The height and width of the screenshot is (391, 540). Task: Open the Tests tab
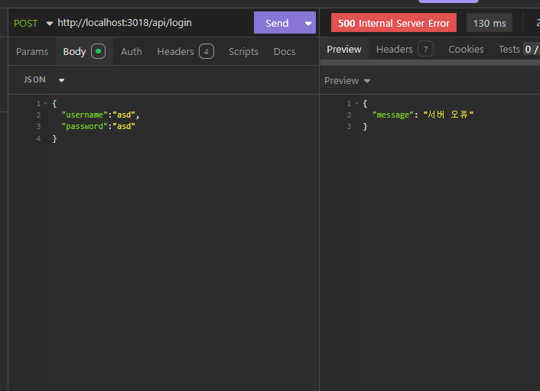click(518, 50)
